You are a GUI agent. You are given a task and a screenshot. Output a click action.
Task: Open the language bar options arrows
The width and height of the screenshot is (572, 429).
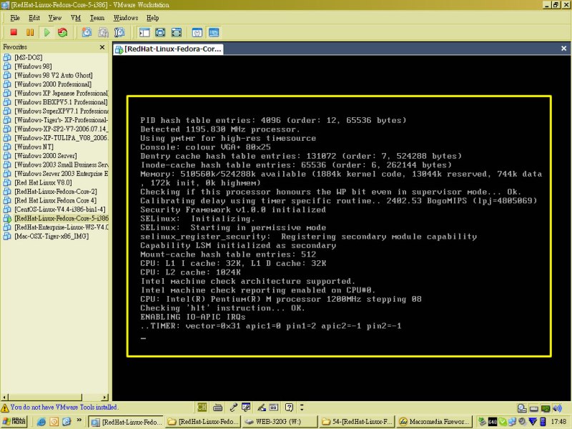point(302,407)
